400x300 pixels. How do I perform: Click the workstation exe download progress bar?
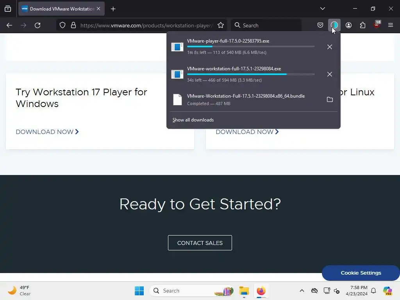(251, 74)
